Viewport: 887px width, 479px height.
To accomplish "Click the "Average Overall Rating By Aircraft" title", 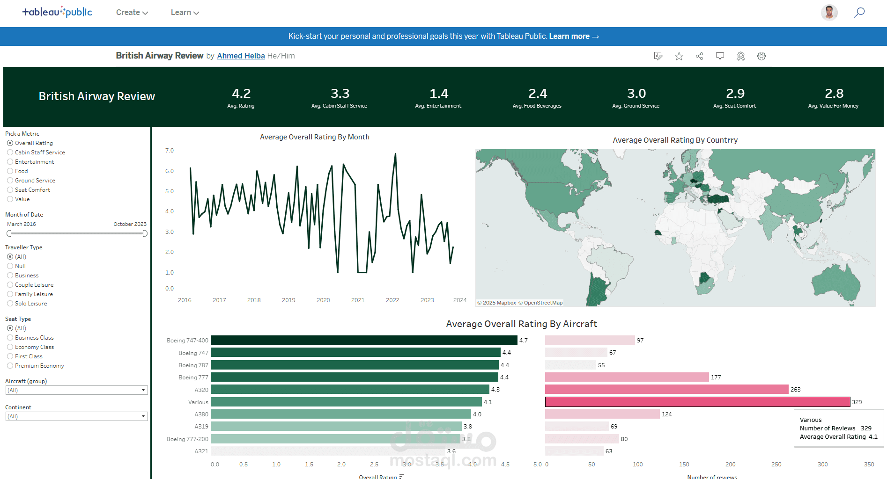I will coord(522,324).
